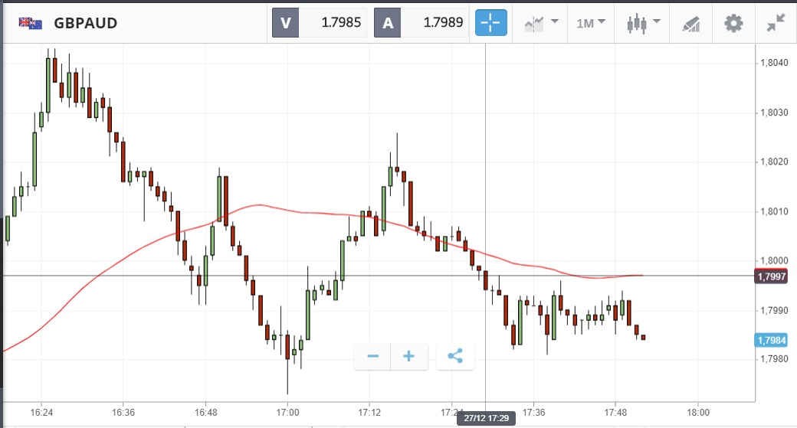Share the chart via share icon
This screenshot has width=797, height=428.
455,356
